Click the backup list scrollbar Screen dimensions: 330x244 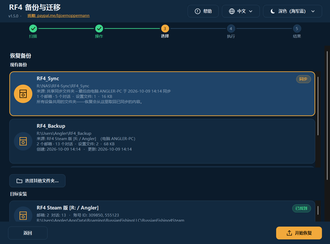point(318,106)
